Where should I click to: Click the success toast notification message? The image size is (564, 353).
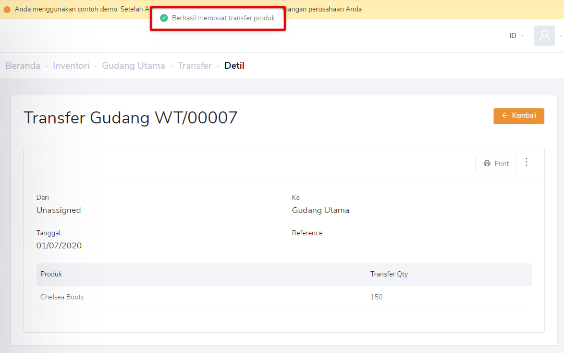223,18
